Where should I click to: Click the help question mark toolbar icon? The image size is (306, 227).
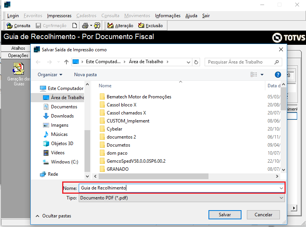(x=97, y=26)
